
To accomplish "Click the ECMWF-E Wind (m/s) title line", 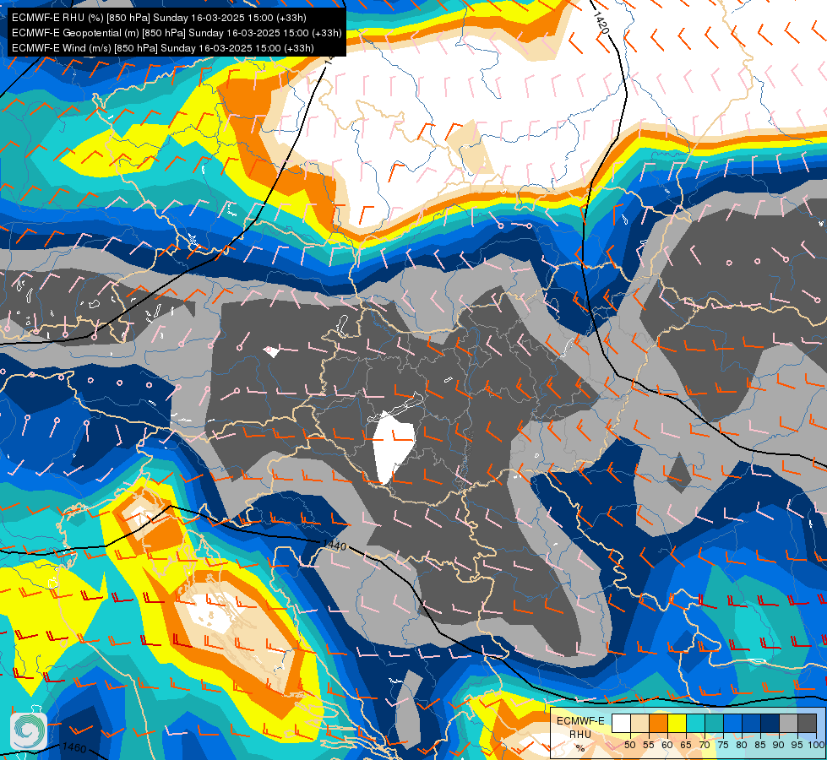I will (x=163, y=48).
